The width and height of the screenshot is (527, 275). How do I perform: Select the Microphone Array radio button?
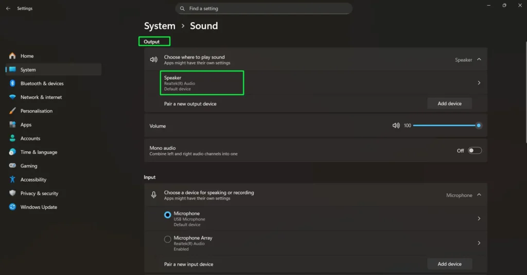coord(167,240)
